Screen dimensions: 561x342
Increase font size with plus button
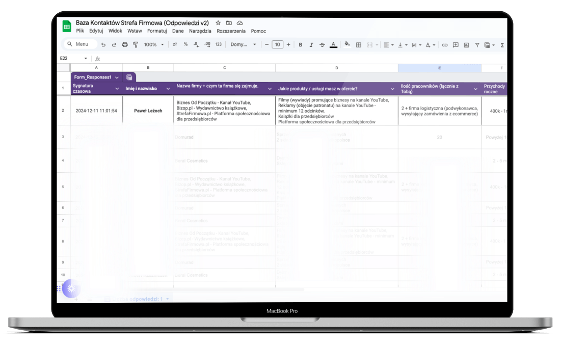click(288, 44)
